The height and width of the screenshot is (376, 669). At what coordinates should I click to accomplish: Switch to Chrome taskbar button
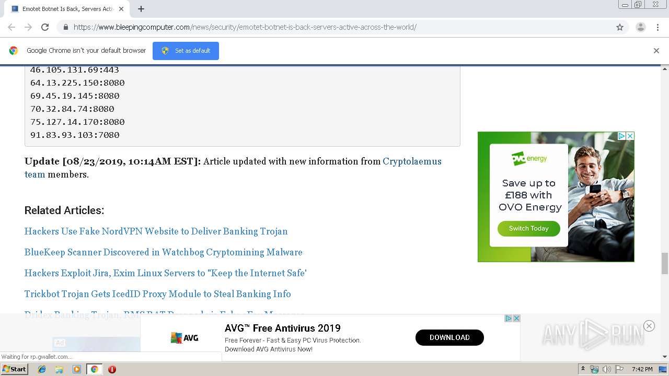94,369
